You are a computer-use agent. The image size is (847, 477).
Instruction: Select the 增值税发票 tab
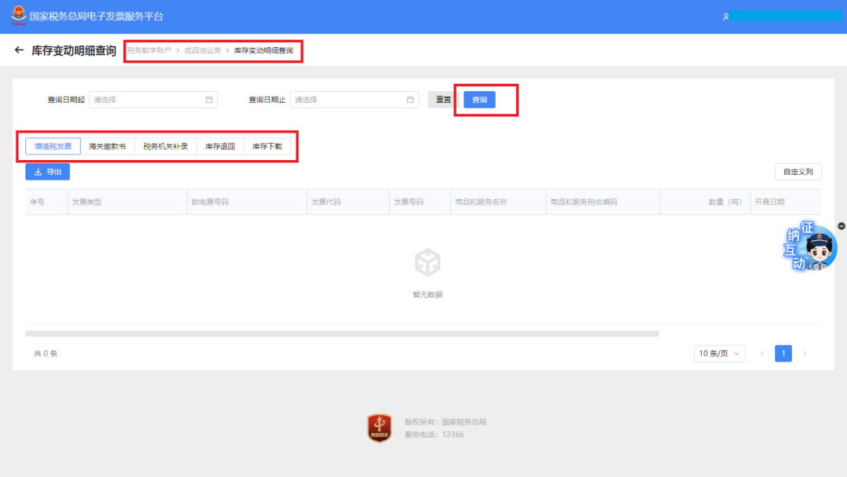coord(53,147)
